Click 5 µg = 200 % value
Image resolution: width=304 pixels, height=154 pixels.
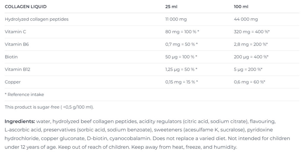248,69
